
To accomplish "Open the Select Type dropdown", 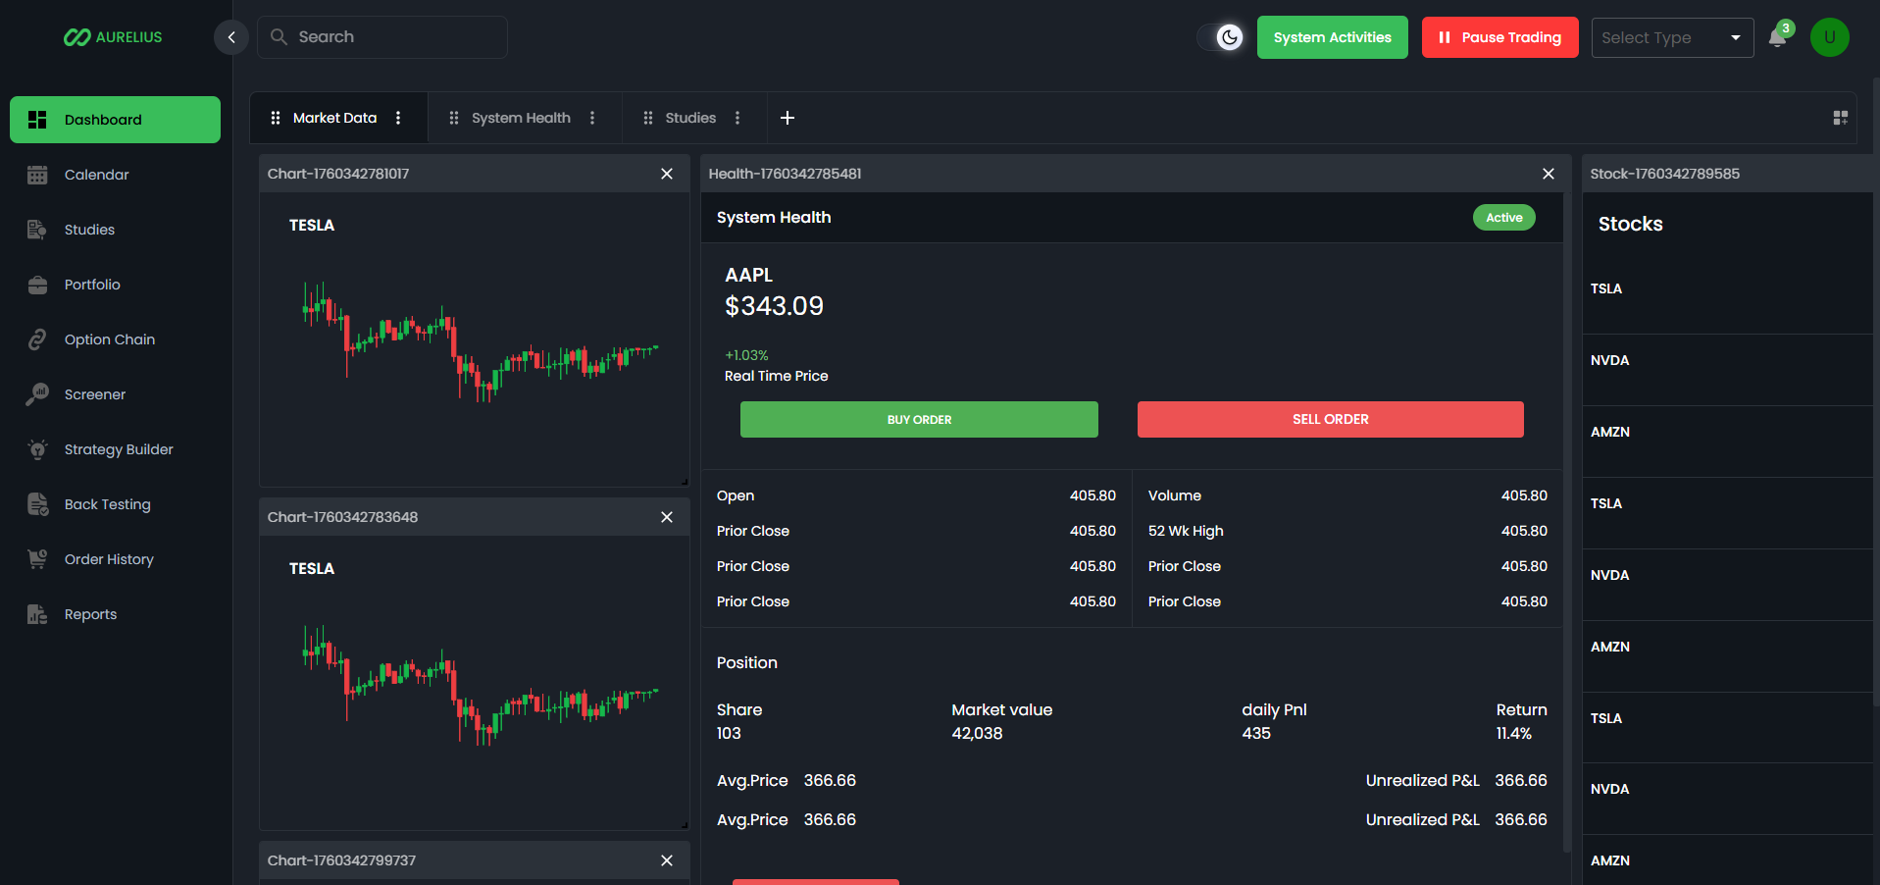I will coord(1672,37).
